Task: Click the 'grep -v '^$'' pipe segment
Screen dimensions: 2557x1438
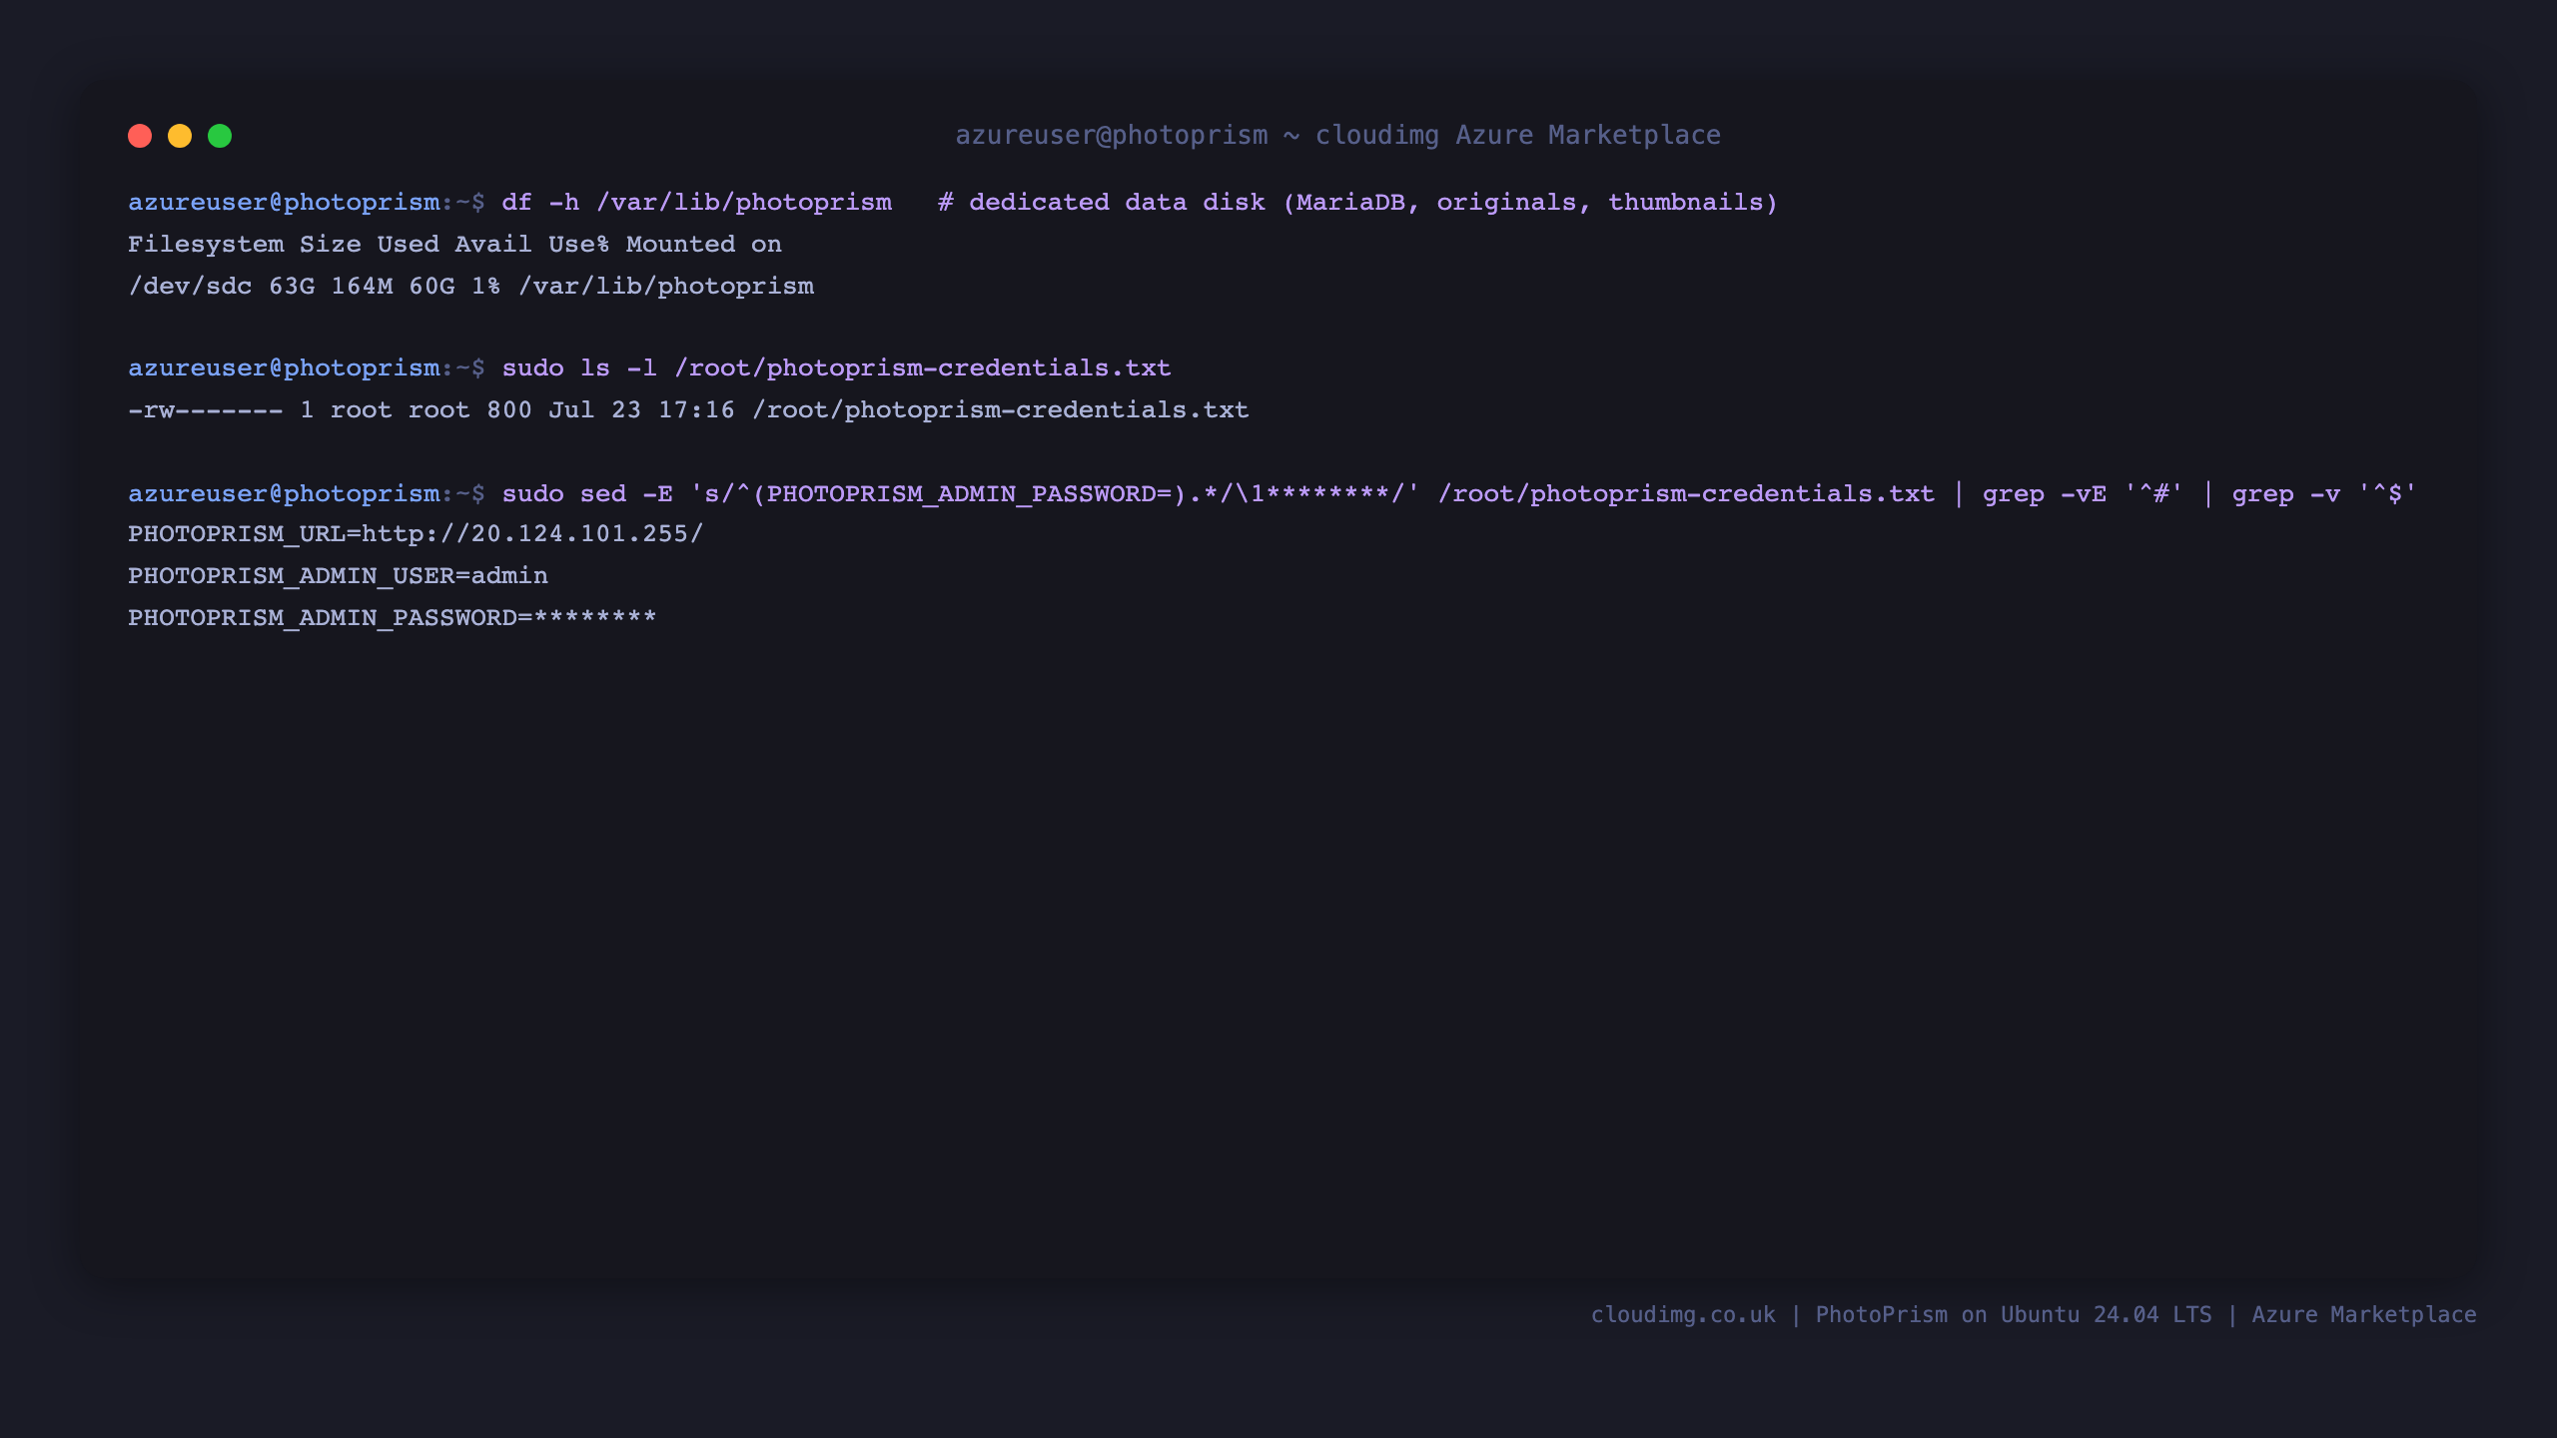Action: 2324,494
